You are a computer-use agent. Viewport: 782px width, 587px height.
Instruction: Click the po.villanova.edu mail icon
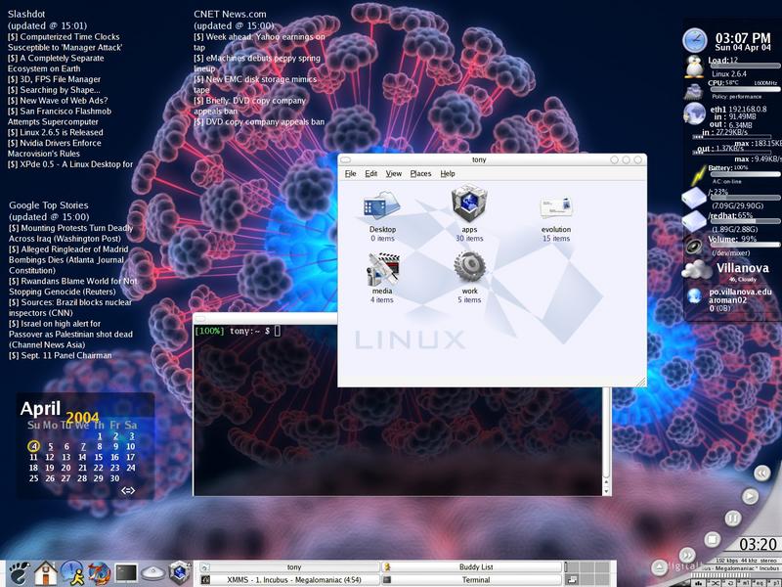pyautogui.click(x=694, y=296)
